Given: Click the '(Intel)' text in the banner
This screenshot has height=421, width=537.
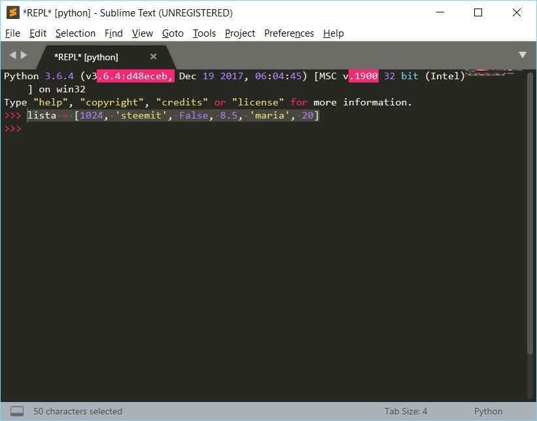Looking at the screenshot, I should [x=445, y=76].
